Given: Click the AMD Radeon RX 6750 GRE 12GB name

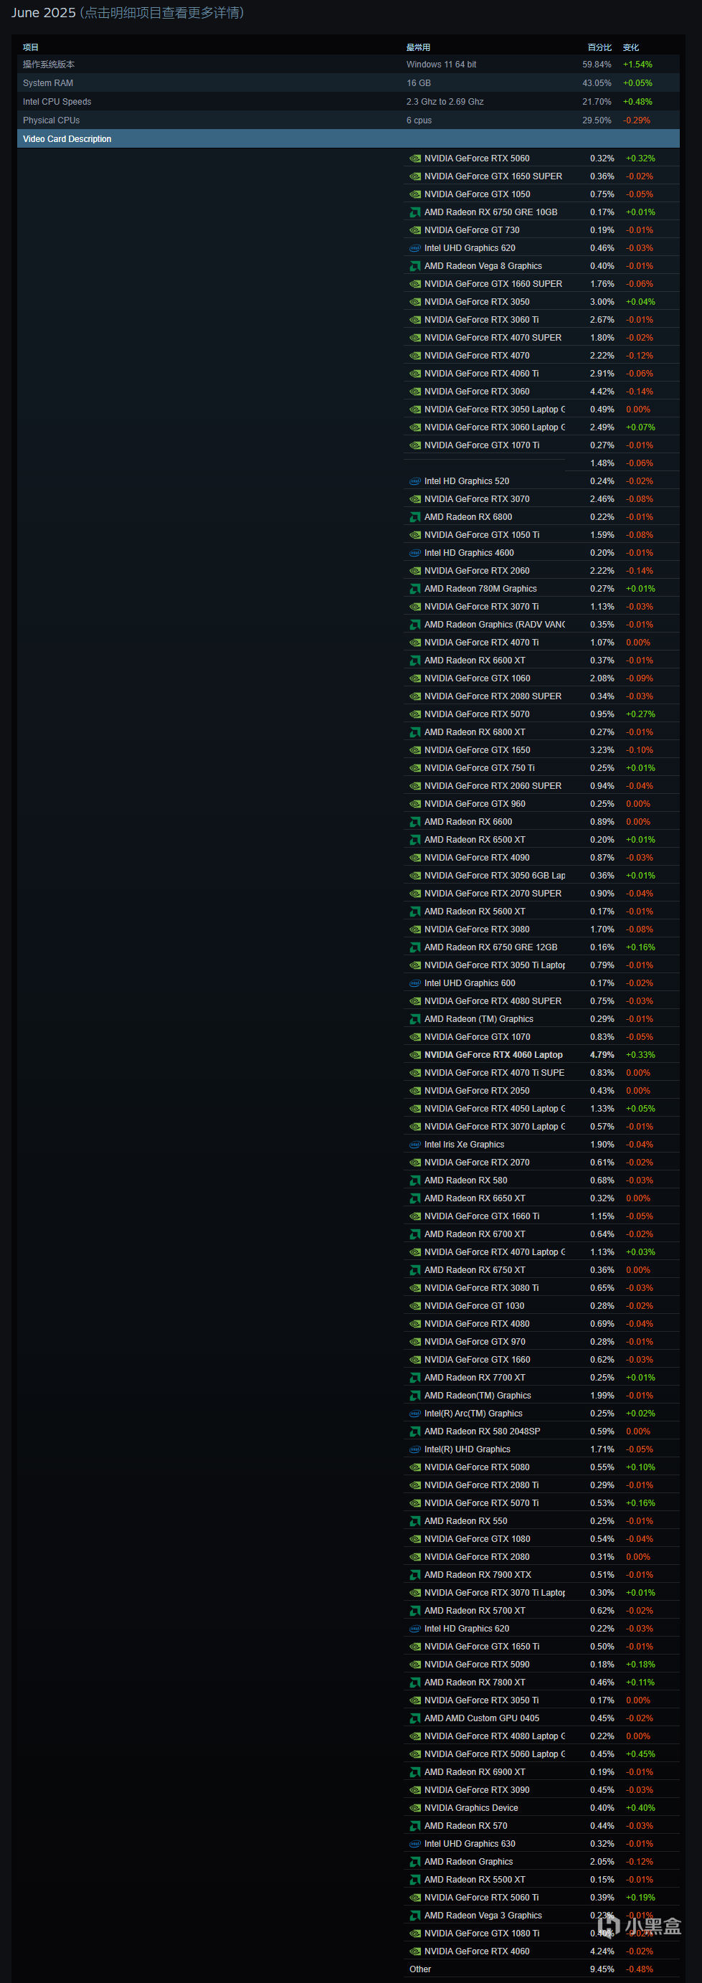Looking at the screenshot, I should point(490,947).
